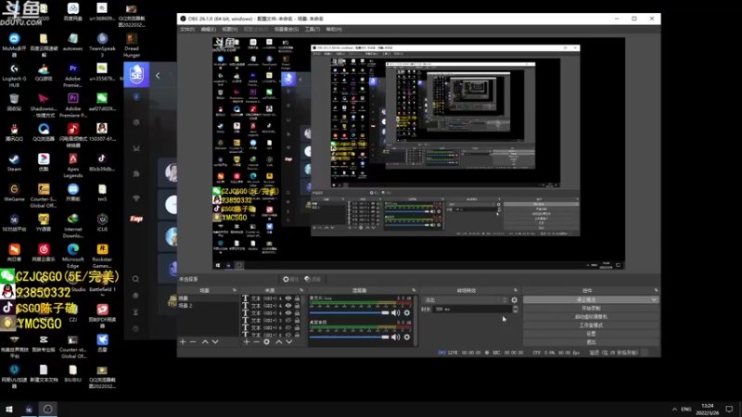Move the source up in the Sources panel

279,342
